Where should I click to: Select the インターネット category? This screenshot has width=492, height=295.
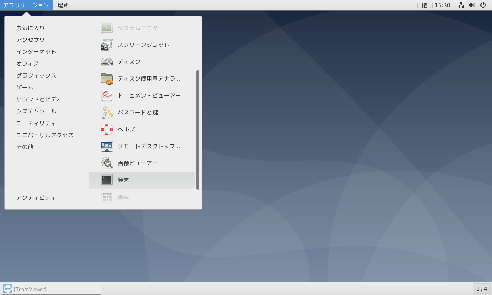click(36, 52)
